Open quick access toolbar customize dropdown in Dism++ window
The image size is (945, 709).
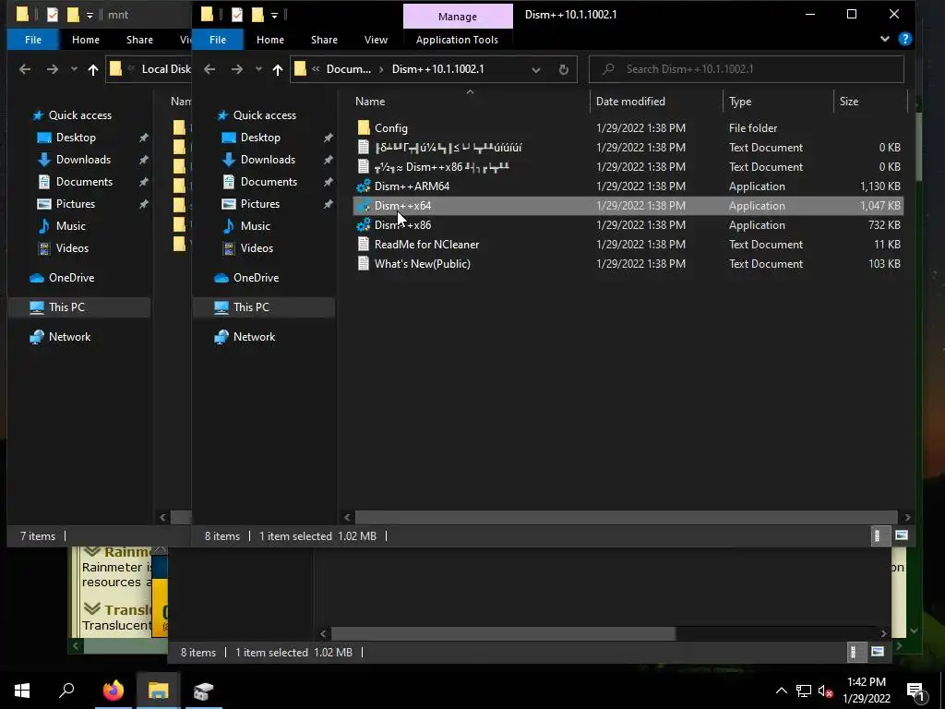tap(274, 15)
